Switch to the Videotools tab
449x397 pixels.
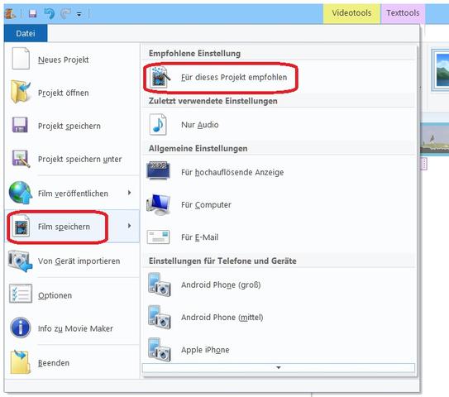(x=351, y=13)
